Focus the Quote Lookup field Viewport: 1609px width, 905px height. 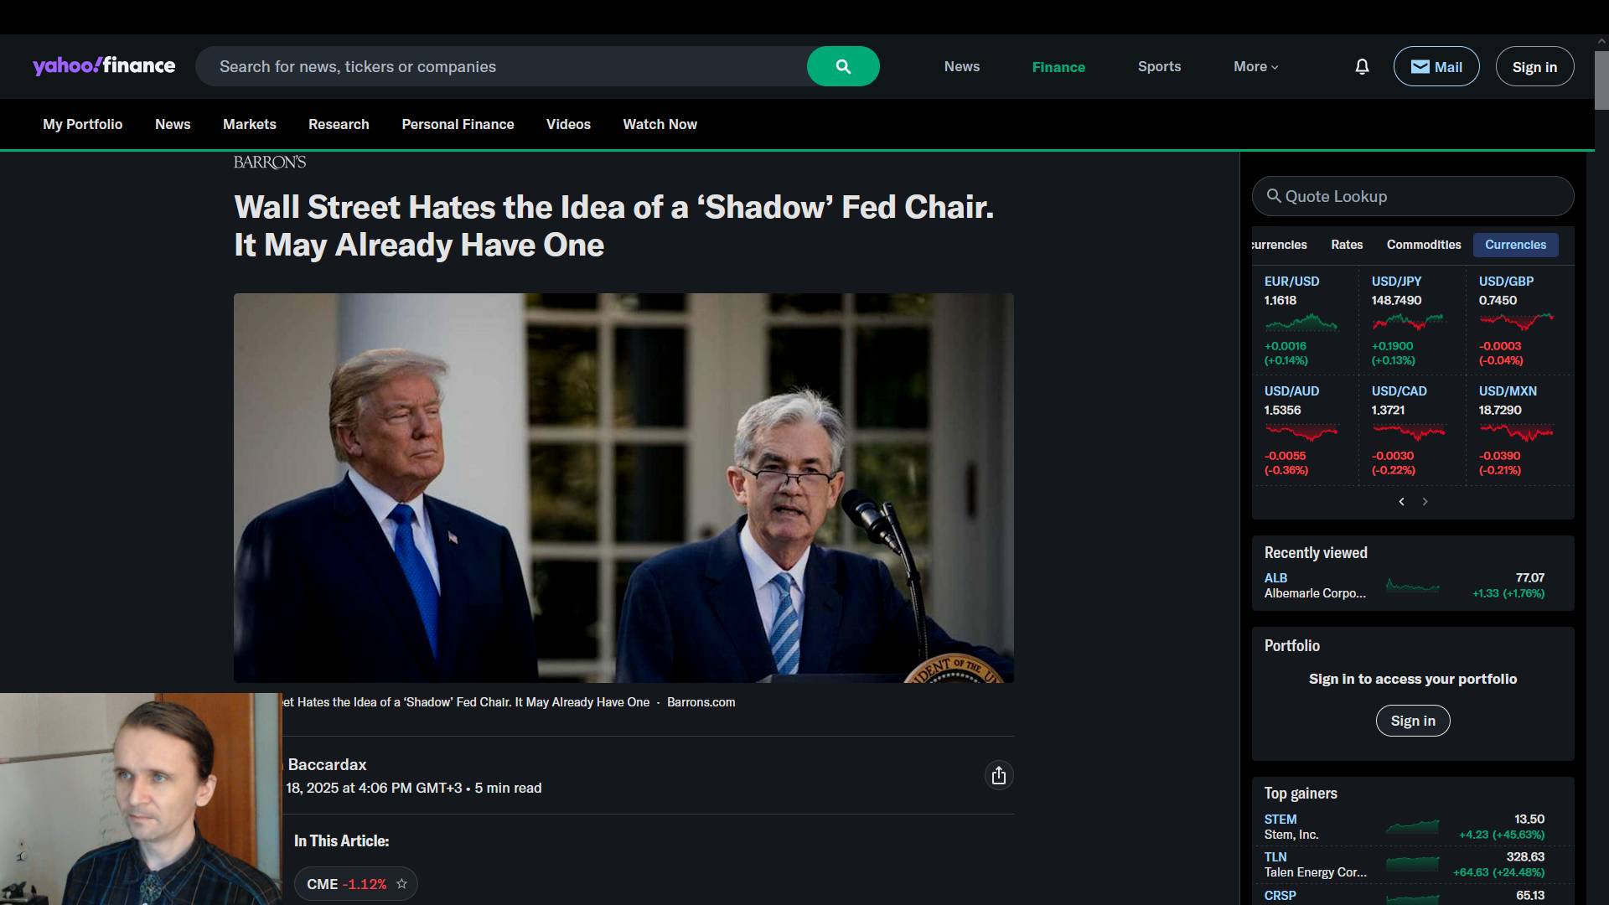tap(1413, 196)
